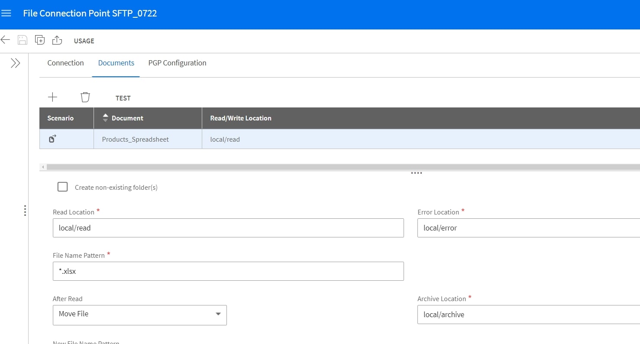Click scrollbar left arrow under table
Screen dimensions: 640x344
42,167
